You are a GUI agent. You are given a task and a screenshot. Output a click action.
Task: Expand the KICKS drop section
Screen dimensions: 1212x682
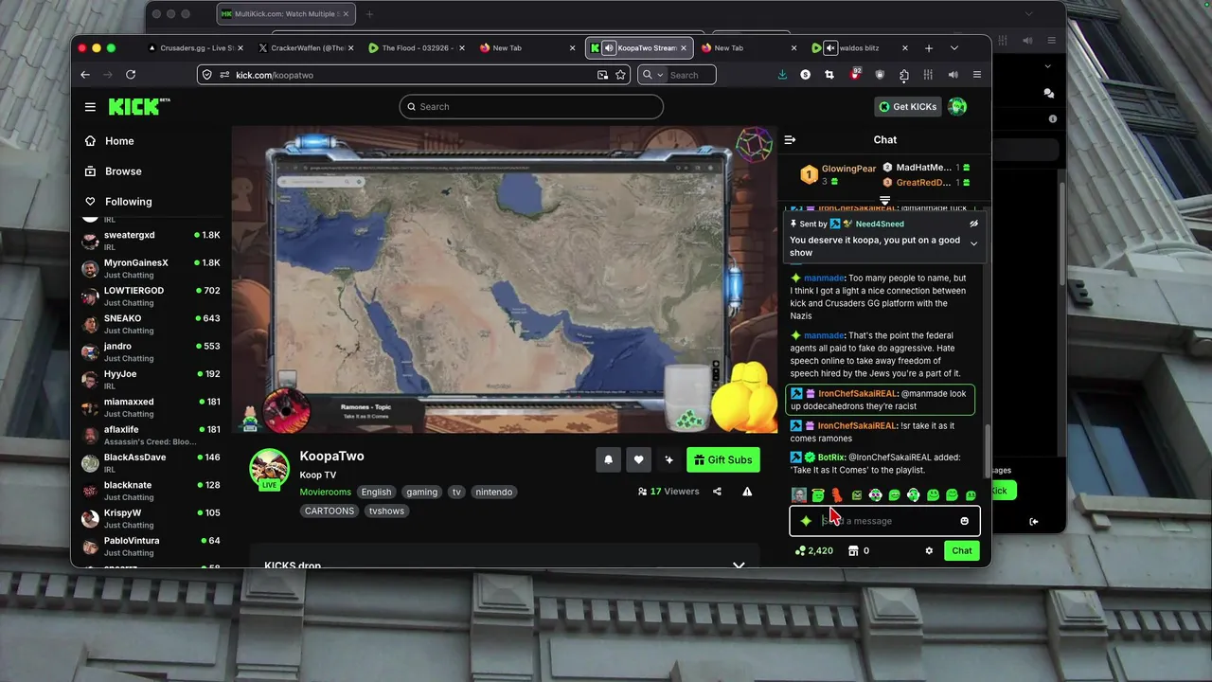click(739, 565)
